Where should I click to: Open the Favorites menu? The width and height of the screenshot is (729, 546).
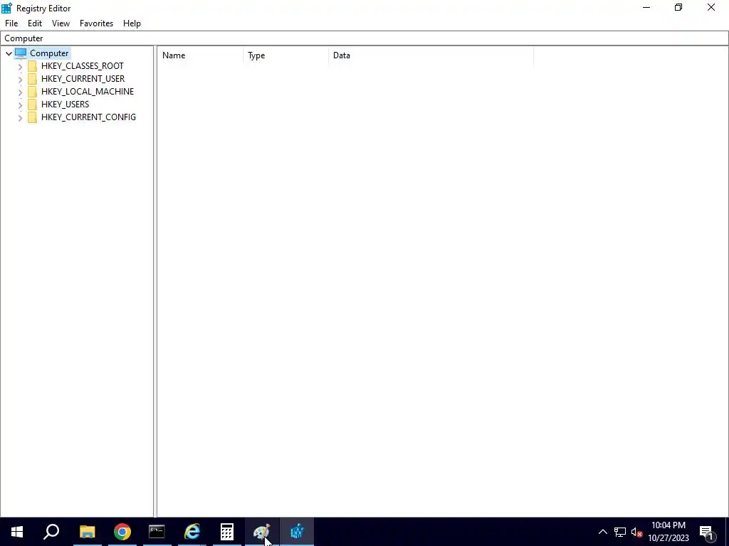tap(96, 23)
